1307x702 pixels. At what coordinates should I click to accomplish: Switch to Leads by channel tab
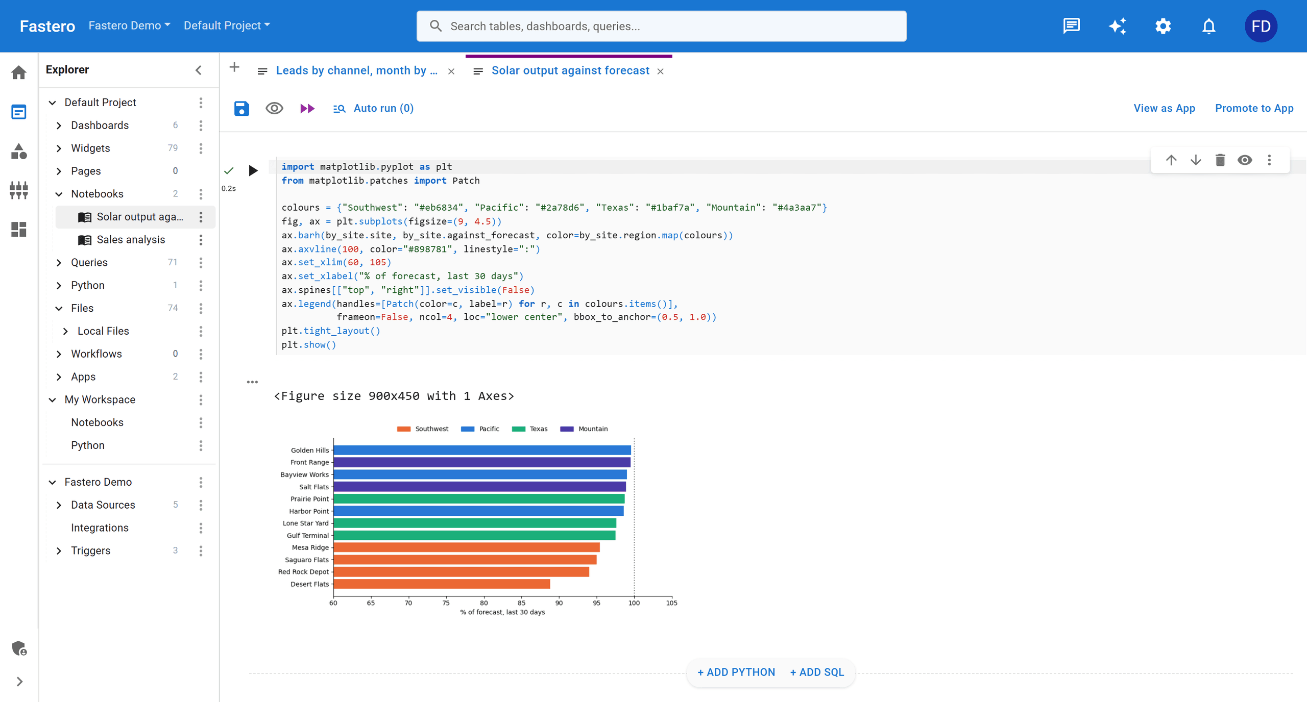point(356,70)
